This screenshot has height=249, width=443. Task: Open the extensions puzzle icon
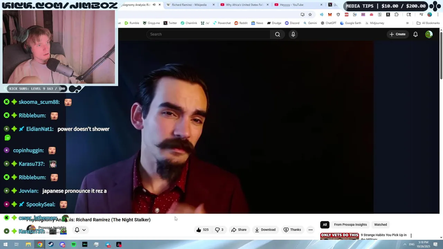396,15
